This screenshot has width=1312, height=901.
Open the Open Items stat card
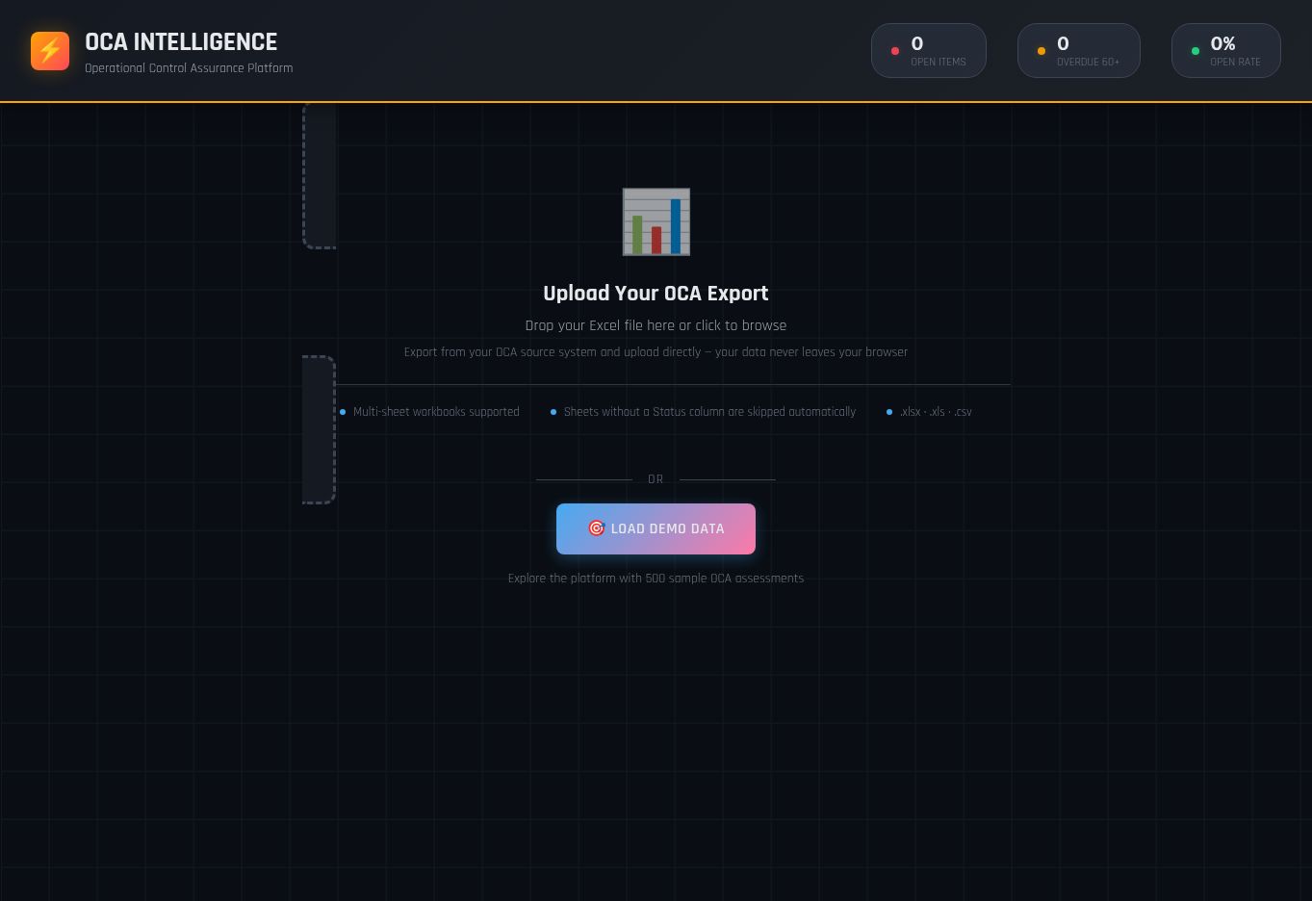929,51
